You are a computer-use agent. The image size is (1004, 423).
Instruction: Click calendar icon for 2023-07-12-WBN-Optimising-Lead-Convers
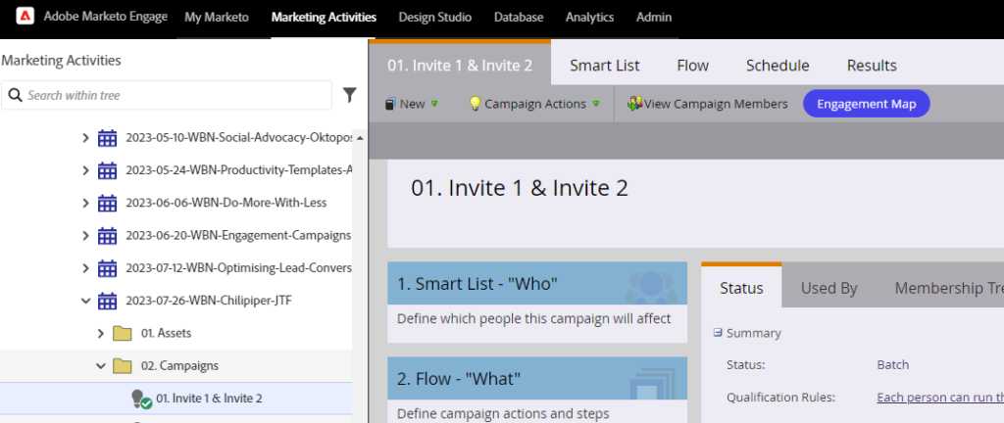coord(108,267)
